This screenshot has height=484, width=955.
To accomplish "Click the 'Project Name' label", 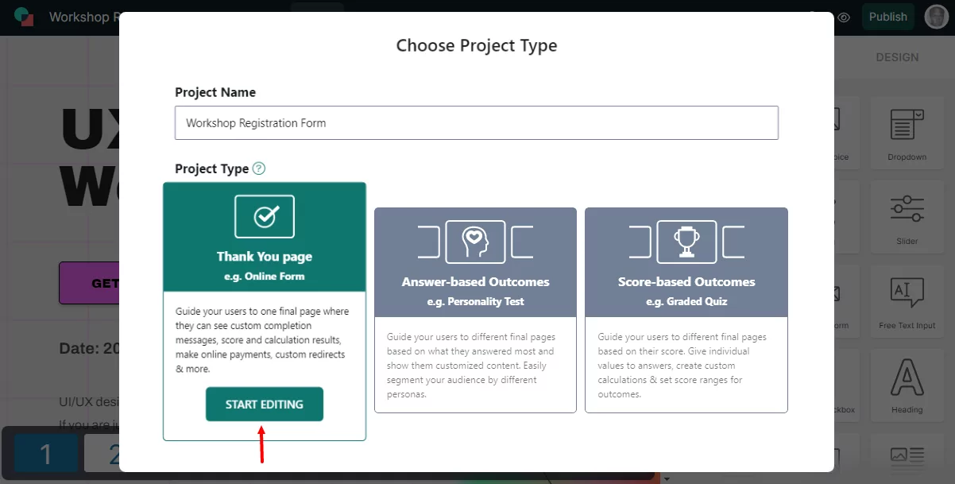I will [x=215, y=92].
